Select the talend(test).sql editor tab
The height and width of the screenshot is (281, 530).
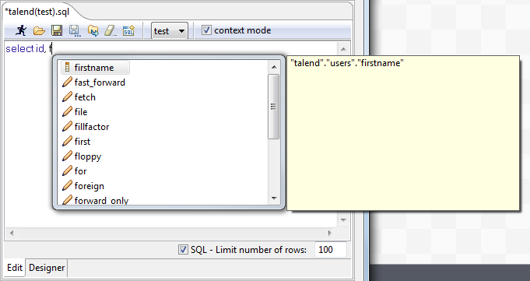click(x=37, y=12)
